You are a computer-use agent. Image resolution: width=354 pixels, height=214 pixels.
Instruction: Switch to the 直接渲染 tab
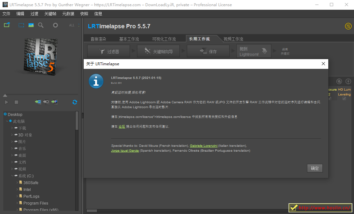click(x=98, y=39)
